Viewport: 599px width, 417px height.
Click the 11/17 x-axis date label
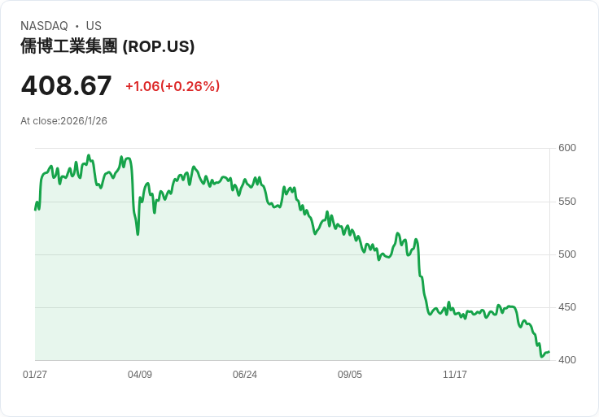[455, 374]
